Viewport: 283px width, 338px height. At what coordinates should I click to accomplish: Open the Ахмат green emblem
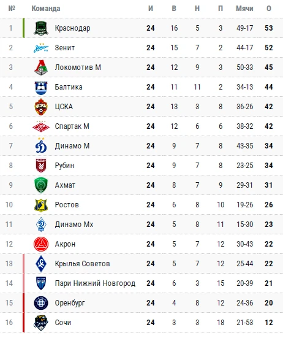[x=41, y=185]
